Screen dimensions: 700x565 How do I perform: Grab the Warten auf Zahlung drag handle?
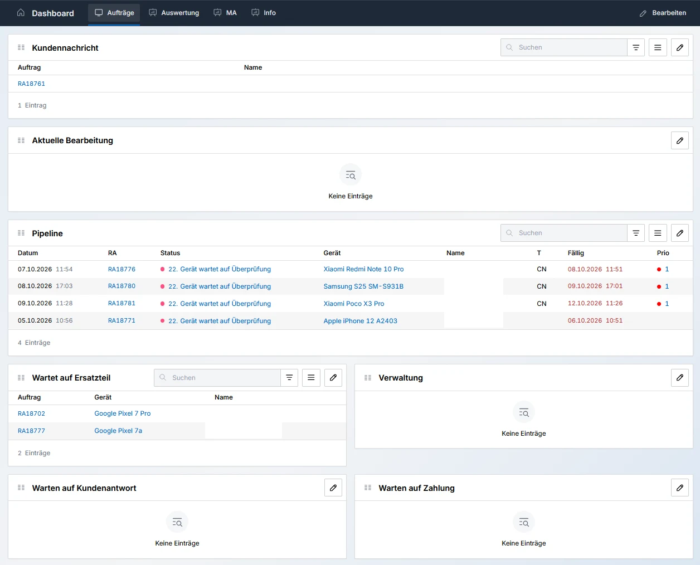[x=368, y=488]
